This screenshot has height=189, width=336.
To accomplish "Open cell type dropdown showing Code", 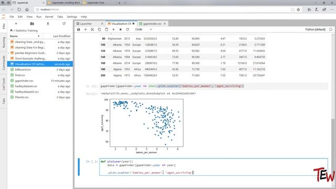I will click(x=143, y=29).
